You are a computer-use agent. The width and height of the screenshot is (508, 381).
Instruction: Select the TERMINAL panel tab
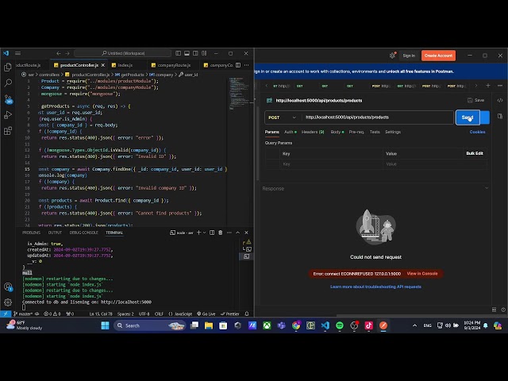114,233
